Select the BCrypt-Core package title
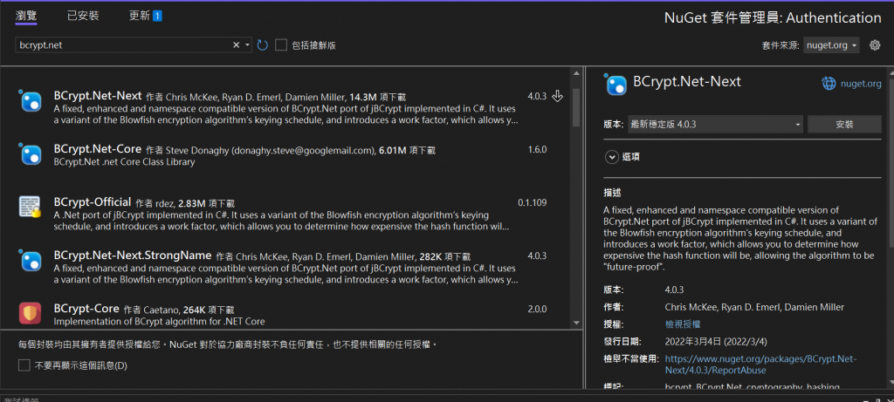This screenshot has width=894, height=402. [86, 309]
